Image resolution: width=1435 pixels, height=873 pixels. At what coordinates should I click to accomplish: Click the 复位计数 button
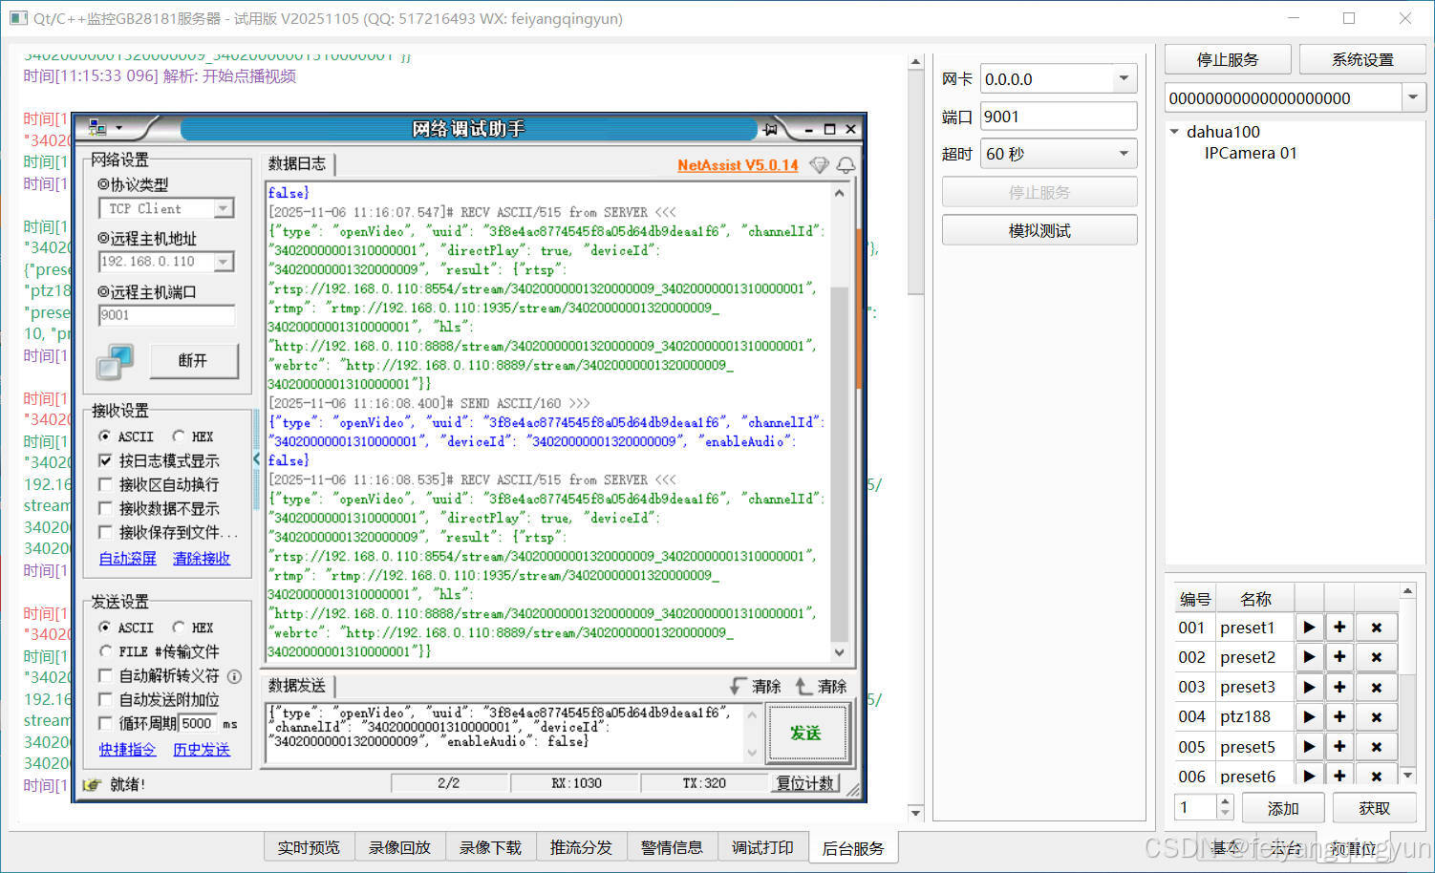click(805, 783)
